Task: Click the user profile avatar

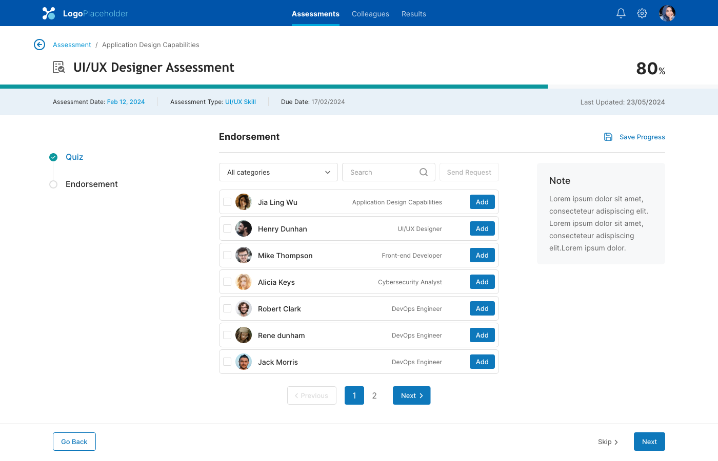Action: (x=667, y=13)
